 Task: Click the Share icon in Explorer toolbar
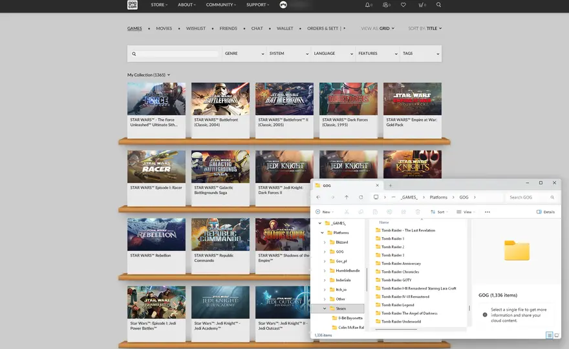tap(403, 212)
